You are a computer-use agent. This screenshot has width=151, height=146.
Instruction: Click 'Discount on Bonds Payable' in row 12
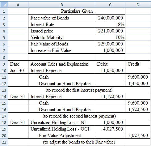[61, 84]
